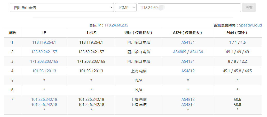The image size is (267, 117).
Task: Open hop 4 IP link 101.95.120.13
Action: click(44, 71)
